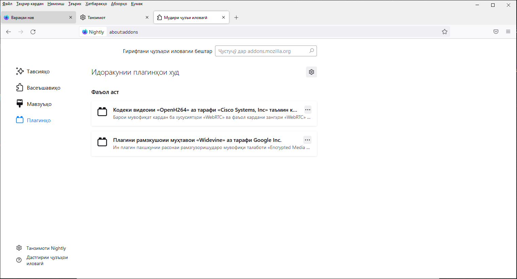Viewport: 517px width, 279px height.
Task: Click the Widevine plugin icon
Action: point(102,142)
